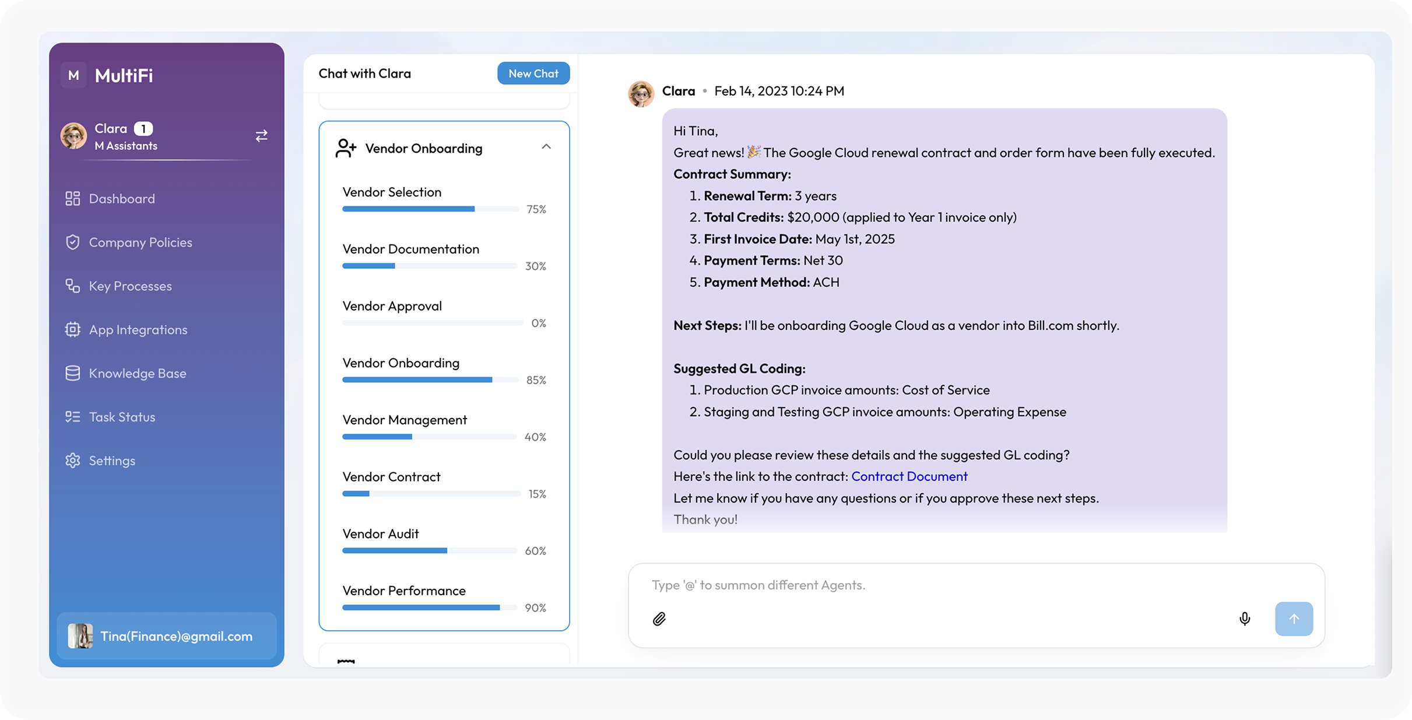1412x720 pixels.
Task: Select the Vendor Contract item label
Action: [391, 477]
